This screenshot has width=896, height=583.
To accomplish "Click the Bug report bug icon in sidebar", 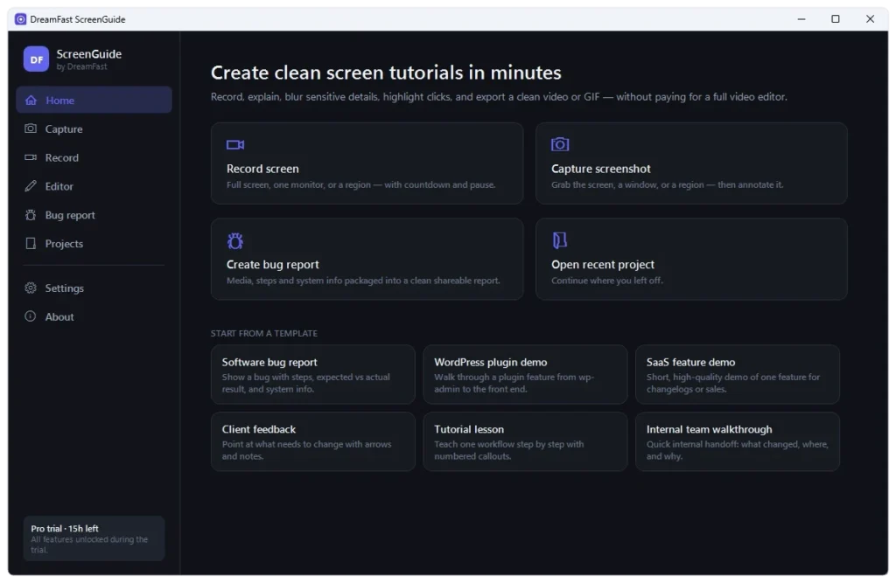I will [31, 215].
